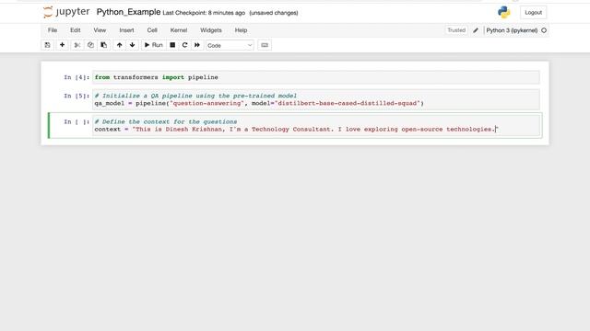Cut selected cells with scissors icon
The height and width of the screenshot is (331, 590).
click(x=77, y=45)
